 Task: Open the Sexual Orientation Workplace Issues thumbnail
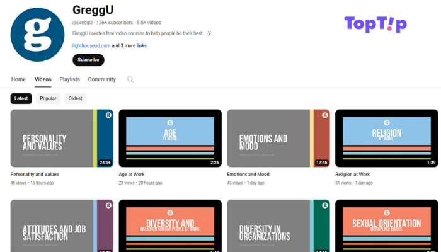point(387,226)
